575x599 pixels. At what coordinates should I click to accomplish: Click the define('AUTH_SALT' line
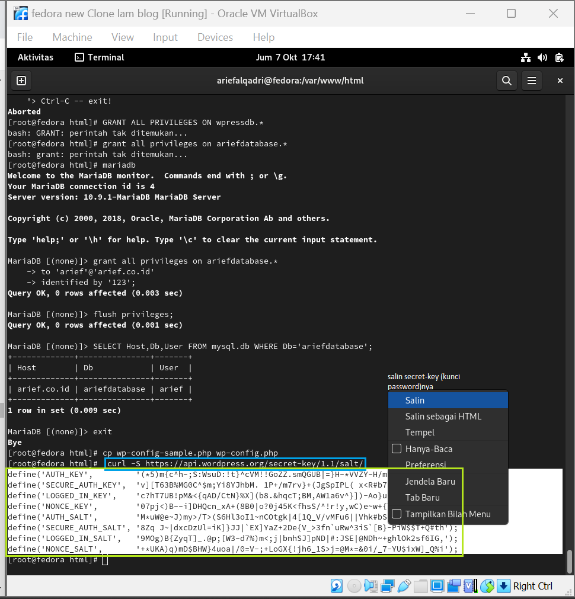[197, 517]
